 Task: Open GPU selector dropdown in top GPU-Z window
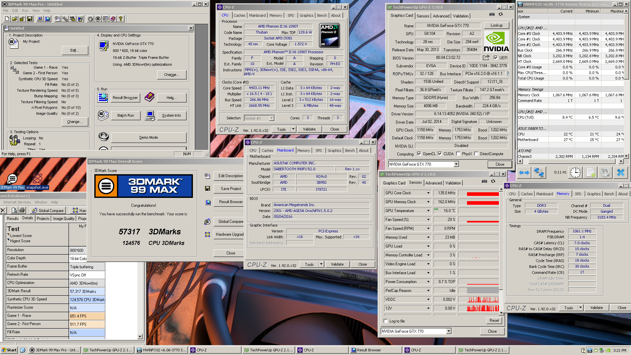(x=456, y=164)
